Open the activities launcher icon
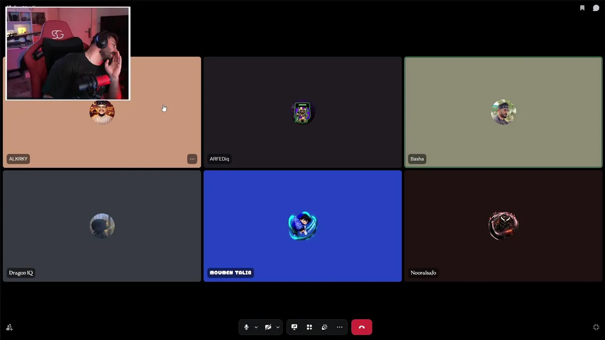Viewport: 605px width, 340px height. (x=309, y=327)
